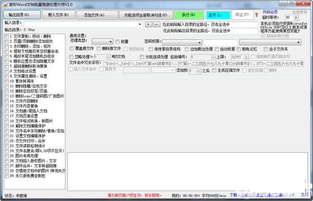Toggle 保持源目录结构 checkbox
Screen dimensions: 313x201
click(151, 49)
